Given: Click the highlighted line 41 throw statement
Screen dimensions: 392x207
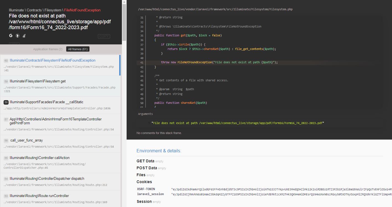Looking at the screenshot, I should click(x=219, y=62).
